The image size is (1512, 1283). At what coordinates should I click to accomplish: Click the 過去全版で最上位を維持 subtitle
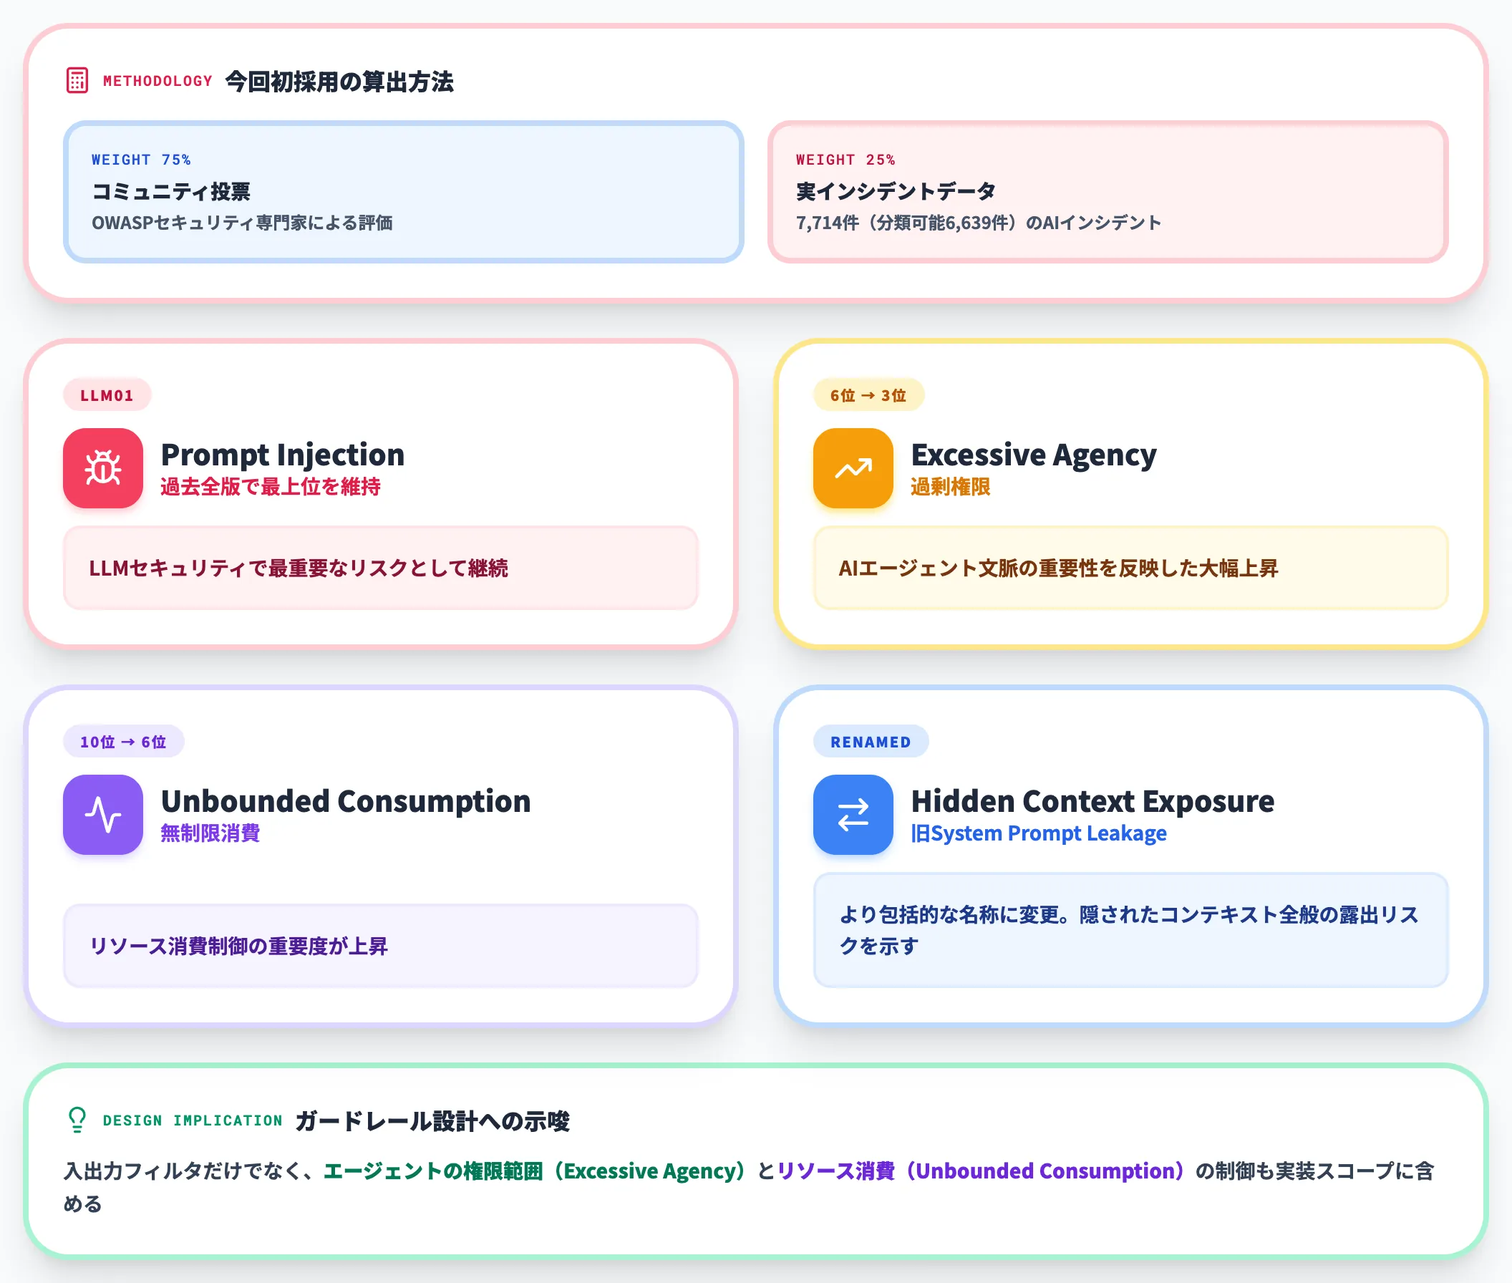[271, 487]
